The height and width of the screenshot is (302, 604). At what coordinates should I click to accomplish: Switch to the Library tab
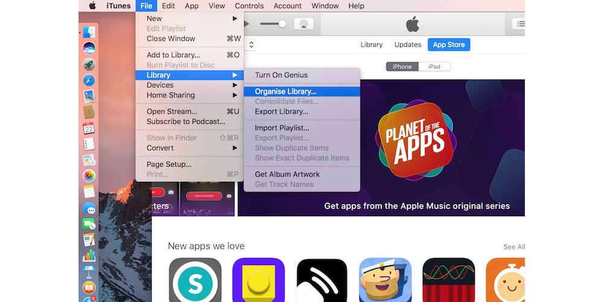pos(371,45)
